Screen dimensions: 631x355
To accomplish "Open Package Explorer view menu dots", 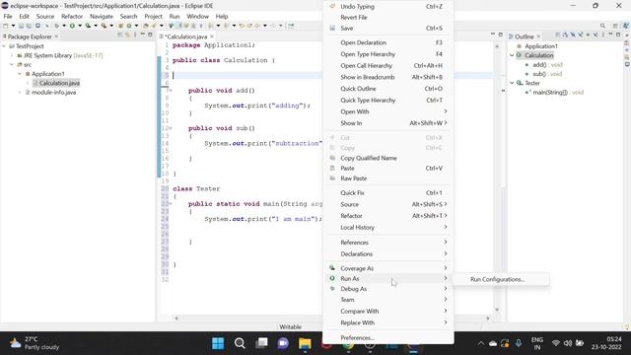I will tap(135, 35).
